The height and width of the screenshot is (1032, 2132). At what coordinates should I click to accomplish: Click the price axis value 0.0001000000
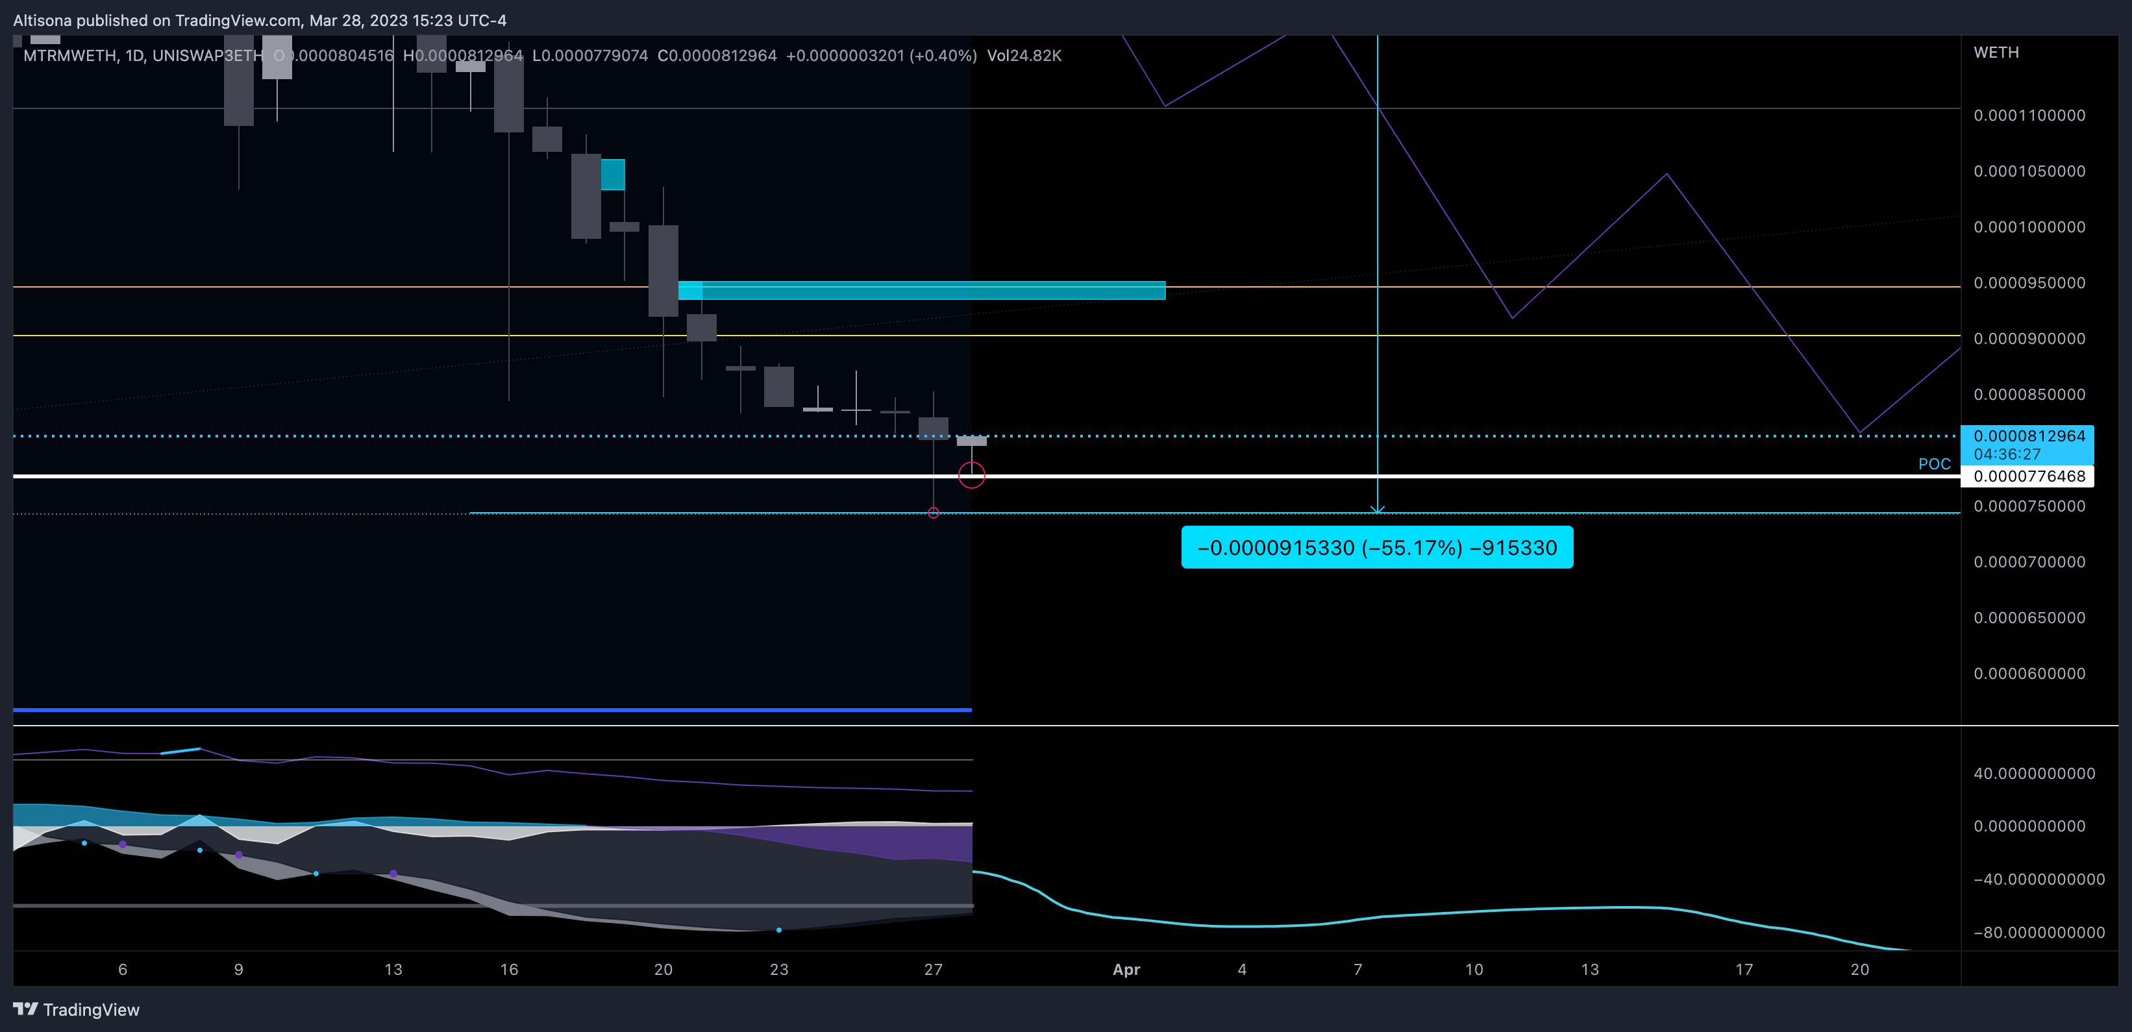click(2029, 227)
